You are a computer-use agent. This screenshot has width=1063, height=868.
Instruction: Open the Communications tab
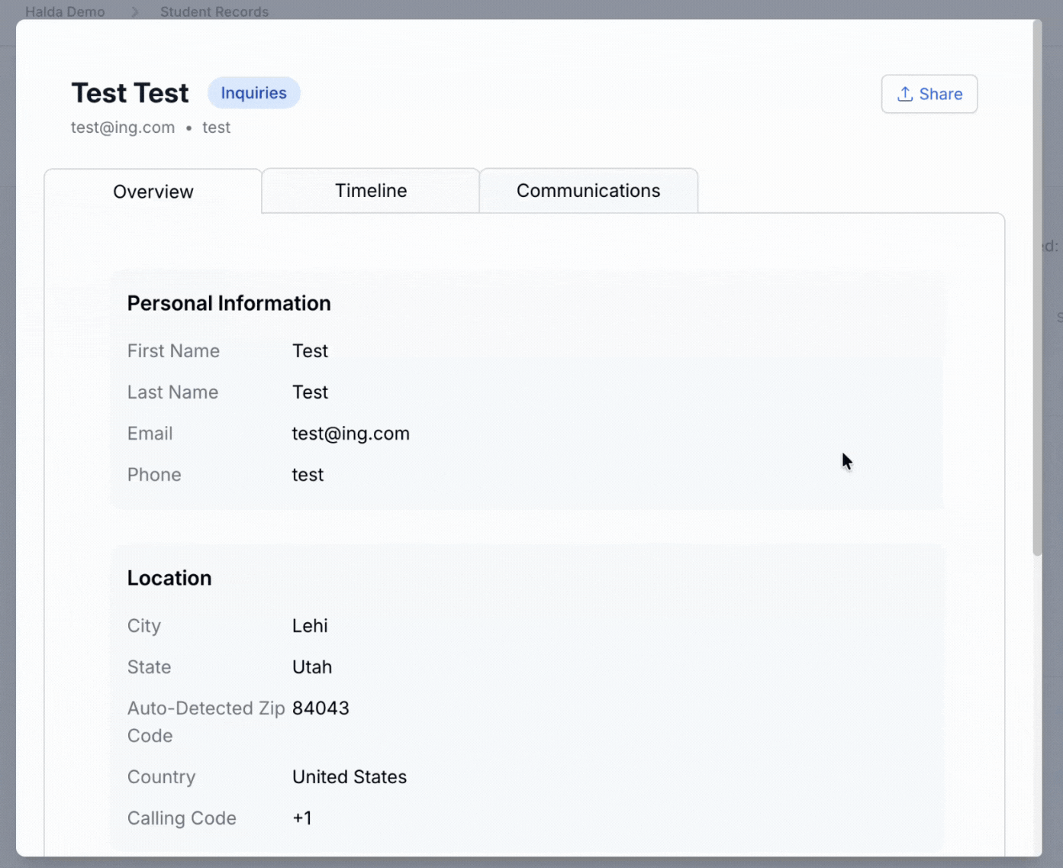click(588, 191)
